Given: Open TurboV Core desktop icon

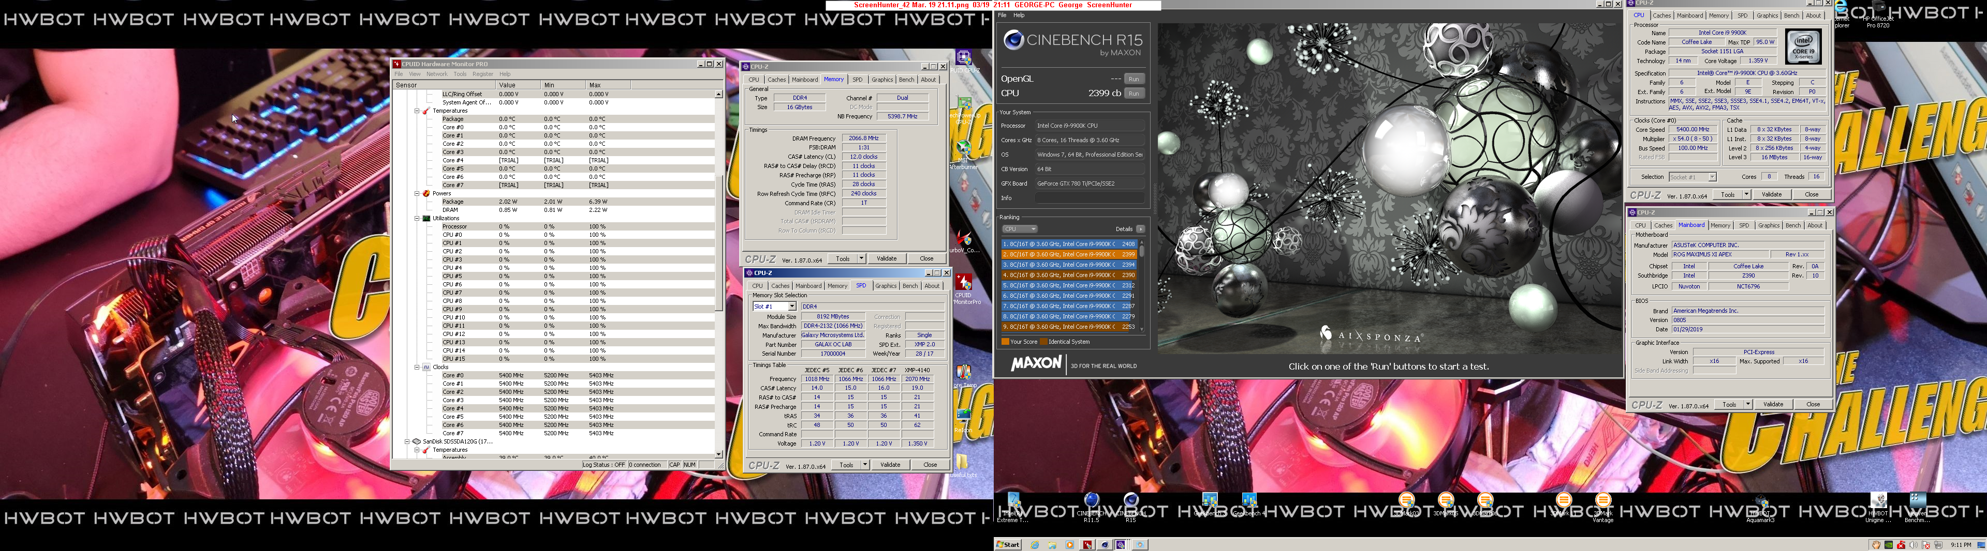Looking at the screenshot, I should [x=964, y=241].
